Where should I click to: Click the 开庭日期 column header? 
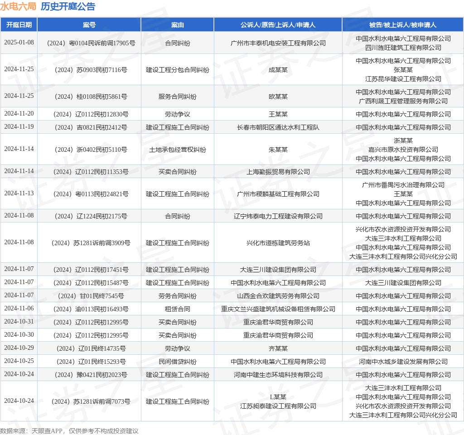coord(19,25)
